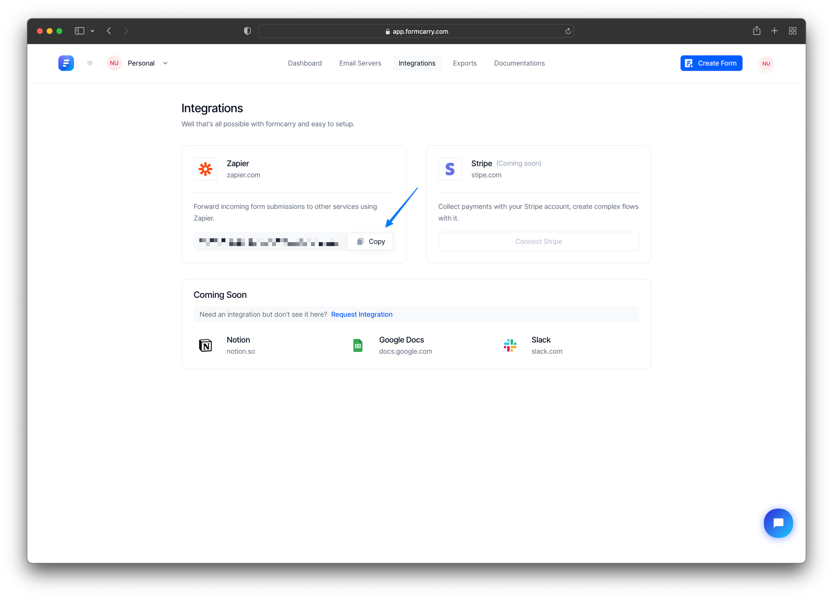
Task: Open the NU user profile avatar at top right
Action: click(x=766, y=63)
